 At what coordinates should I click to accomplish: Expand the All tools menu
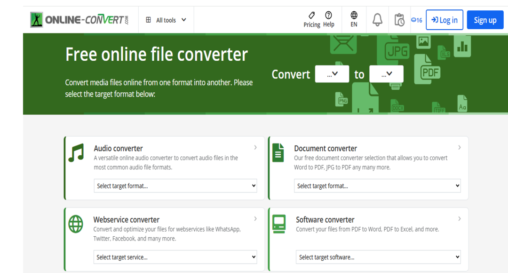[166, 20]
